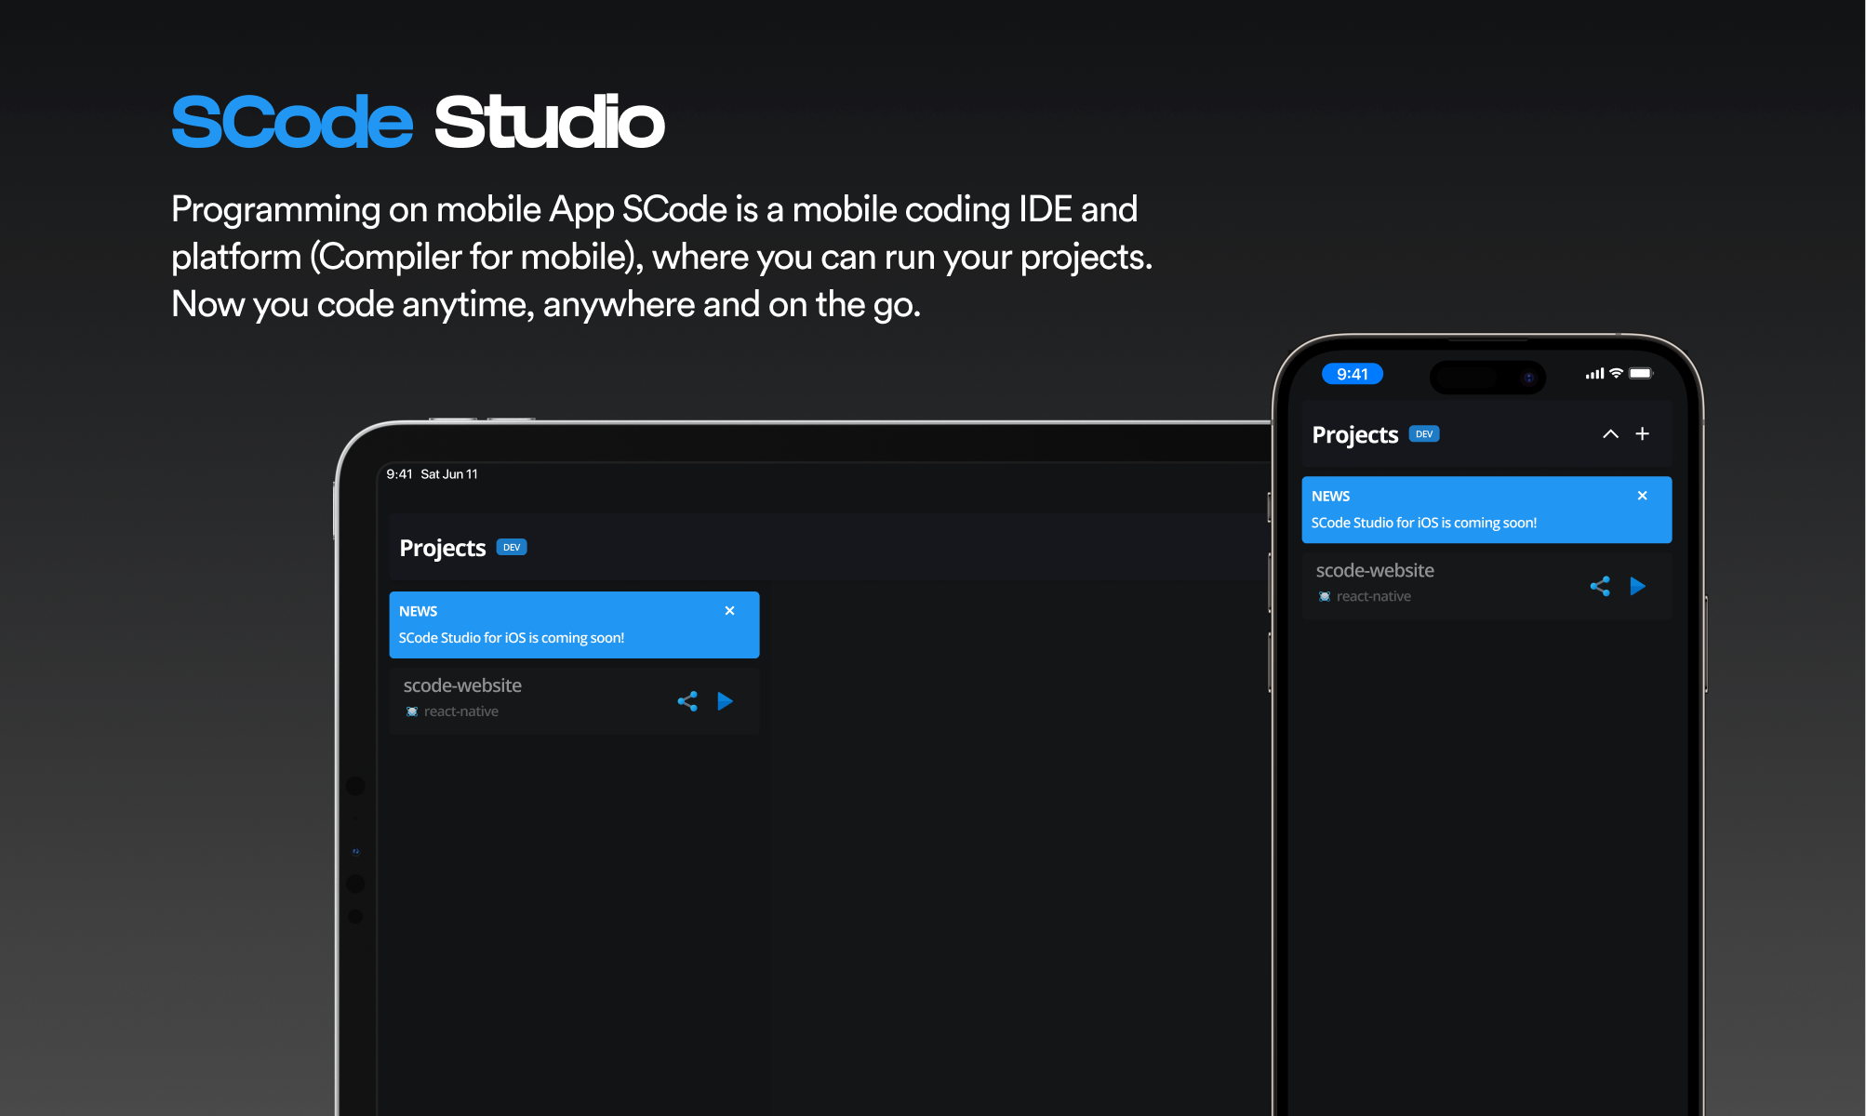
Task: Tap the DEV badge on the phone
Action: coord(1424,434)
